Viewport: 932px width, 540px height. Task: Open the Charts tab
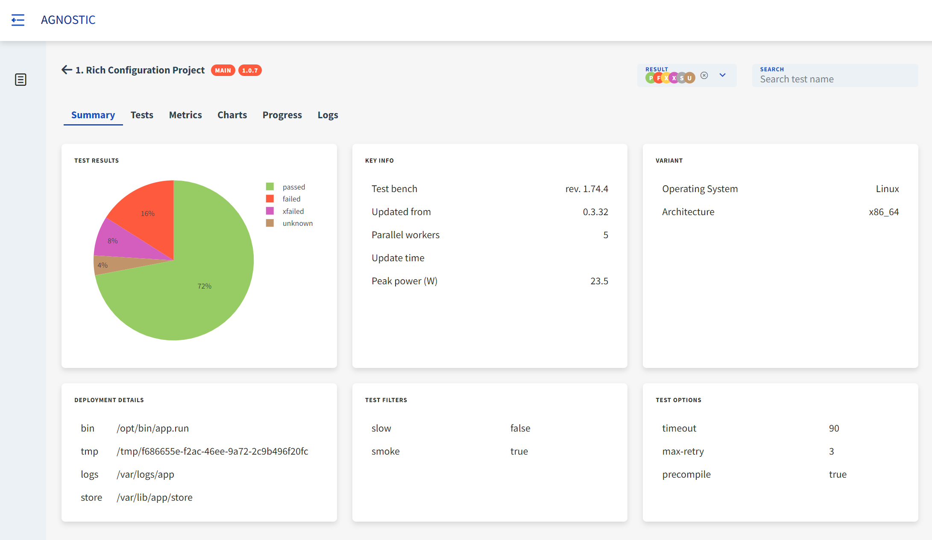[x=232, y=115]
